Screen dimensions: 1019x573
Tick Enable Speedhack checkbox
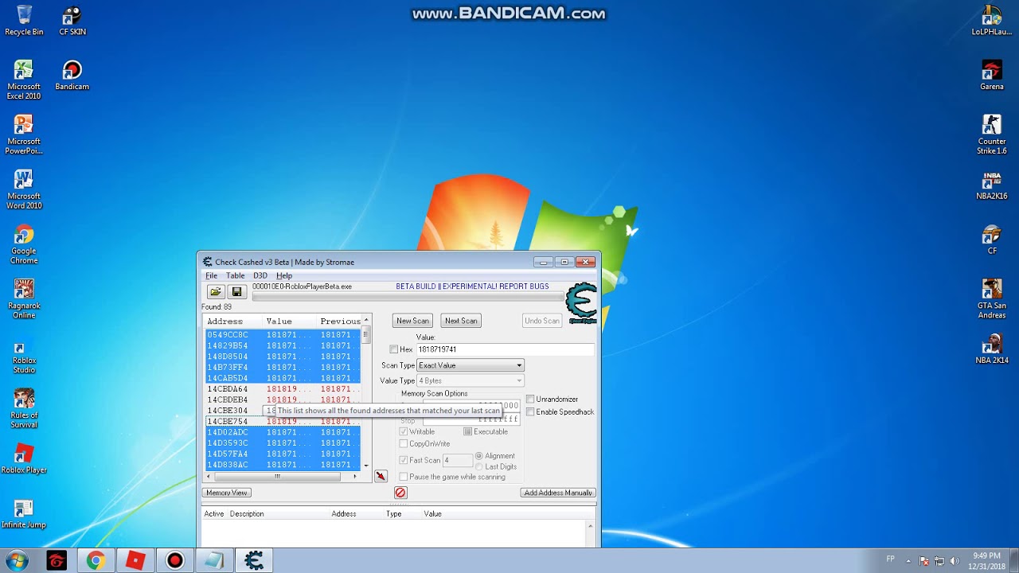pos(530,412)
